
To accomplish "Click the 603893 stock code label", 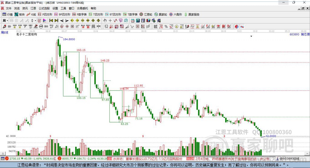I will [294, 34].
